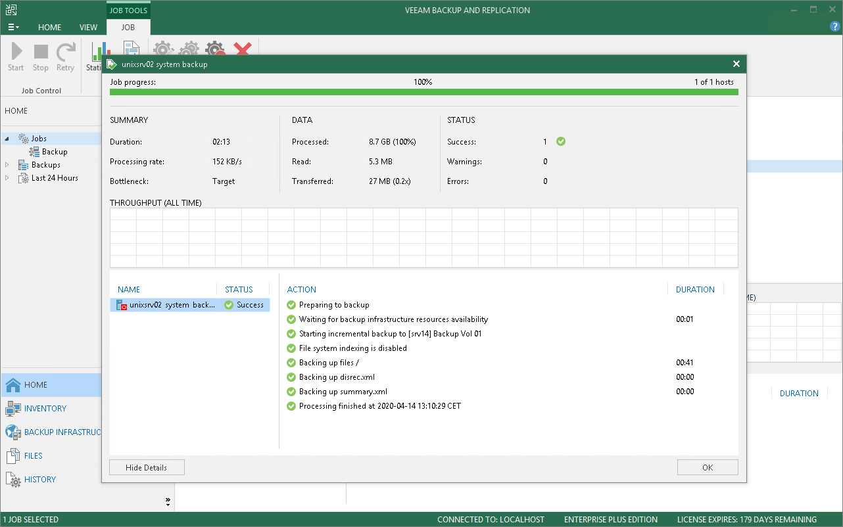Click check icon beside Processing finished entry
This screenshot has width=843, height=527.
click(x=292, y=406)
